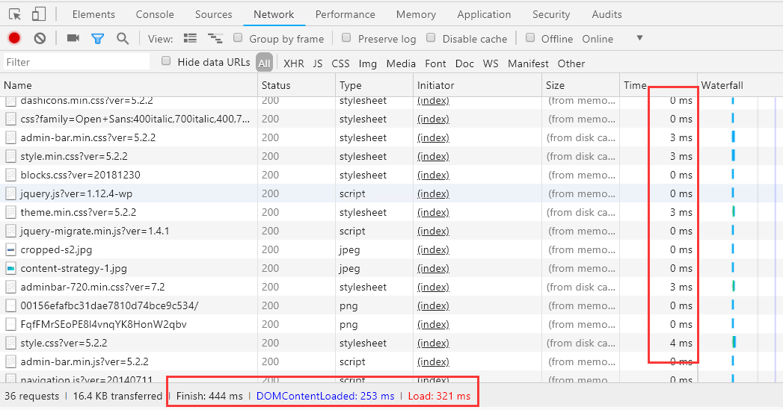The height and width of the screenshot is (410, 783).
Task: Toggle the device toolbar icon
Action: coord(38,14)
